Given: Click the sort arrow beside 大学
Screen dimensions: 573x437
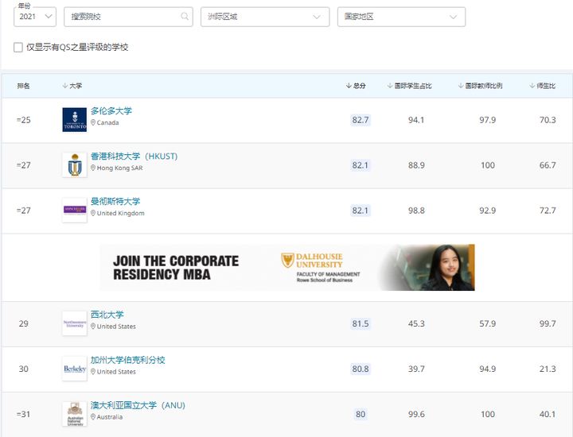Looking at the screenshot, I should click(x=65, y=86).
